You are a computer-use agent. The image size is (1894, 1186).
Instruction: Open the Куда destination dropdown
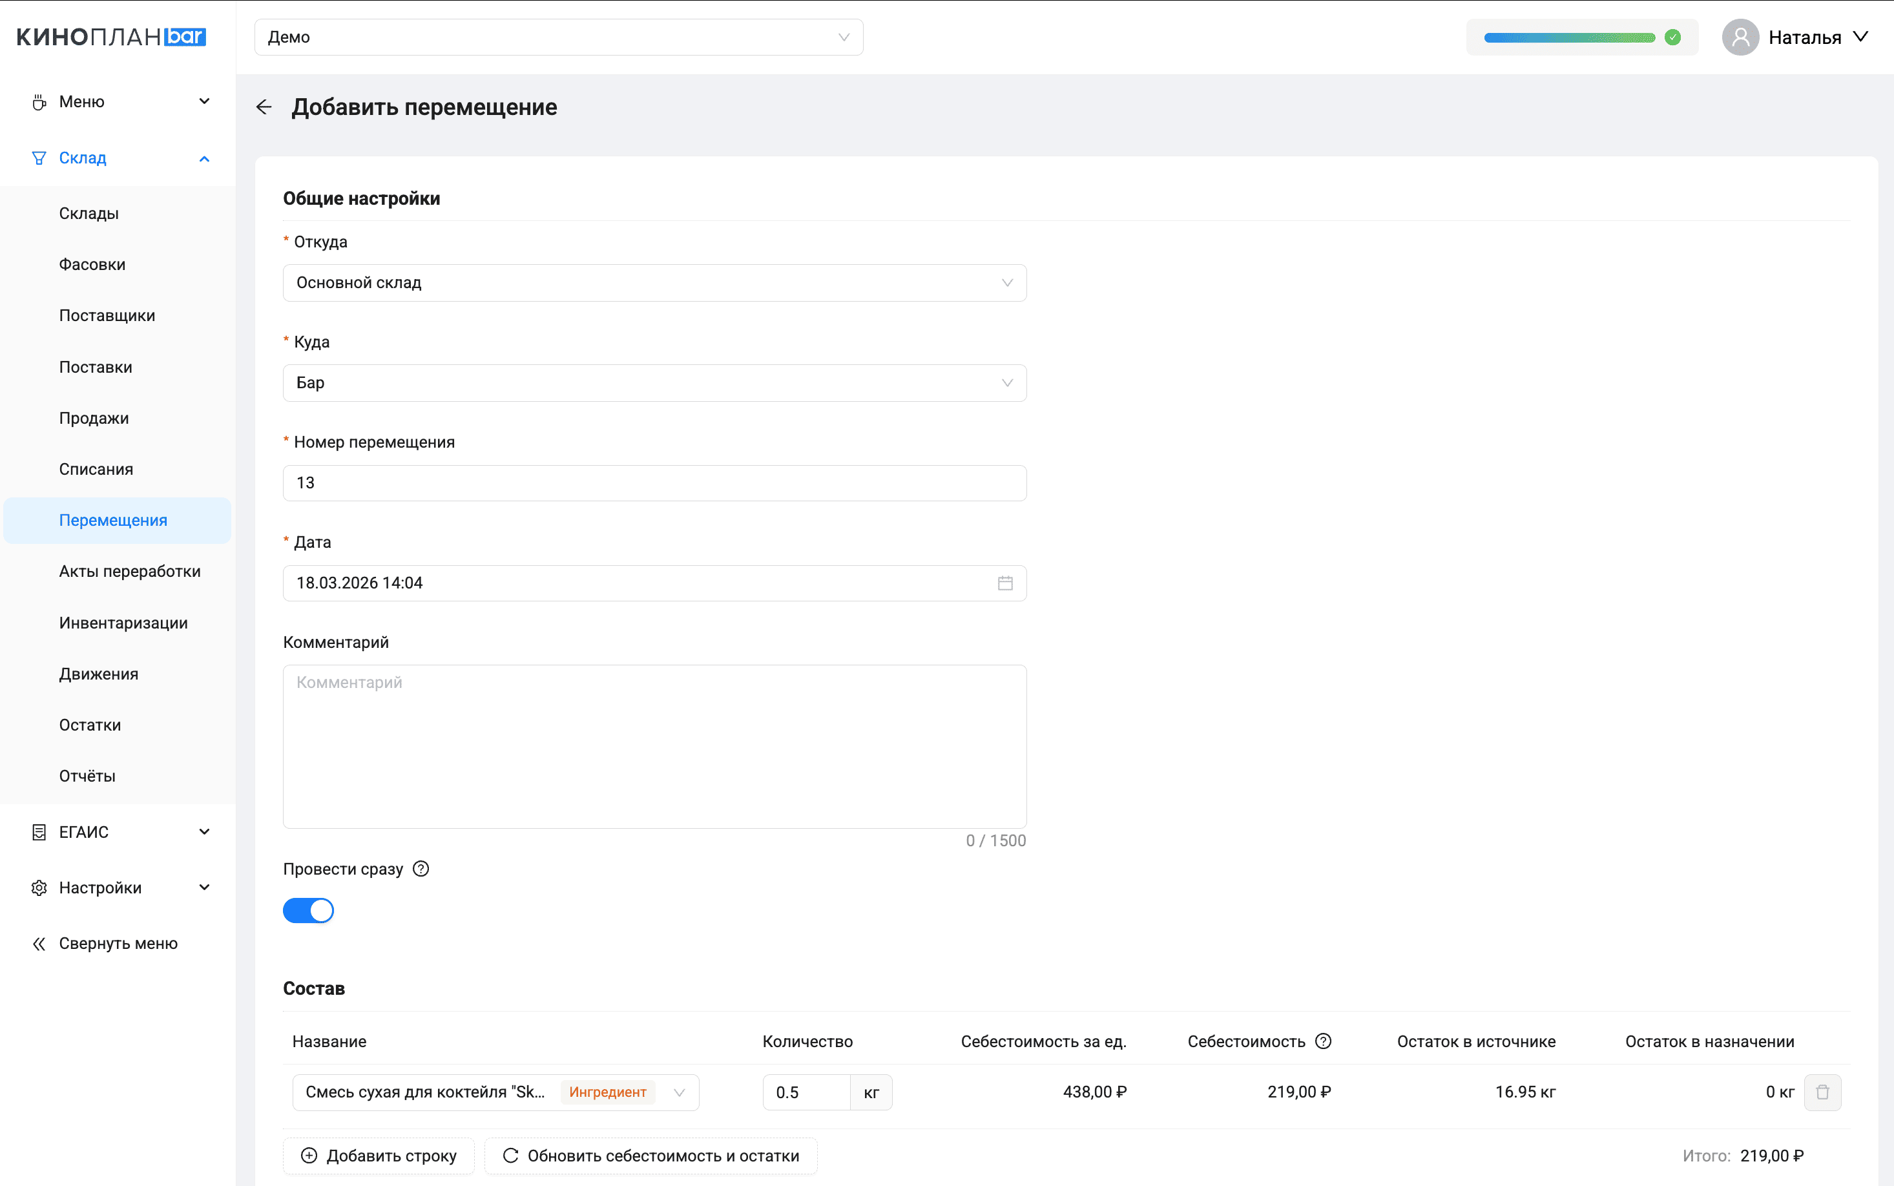pos(654,383)
